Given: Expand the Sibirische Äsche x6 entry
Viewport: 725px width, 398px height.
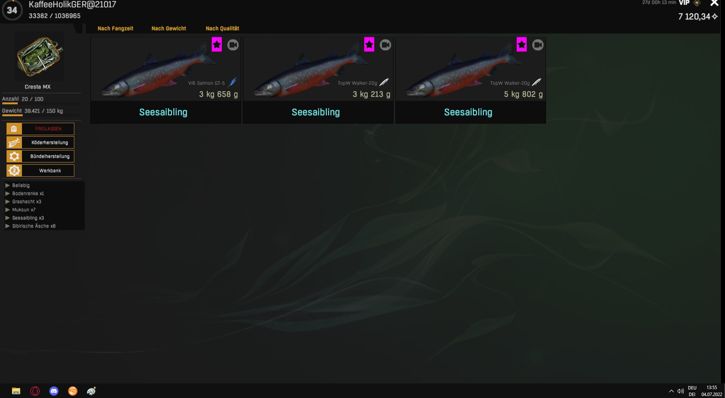Looking at the screenshot, I should point(34,226).
